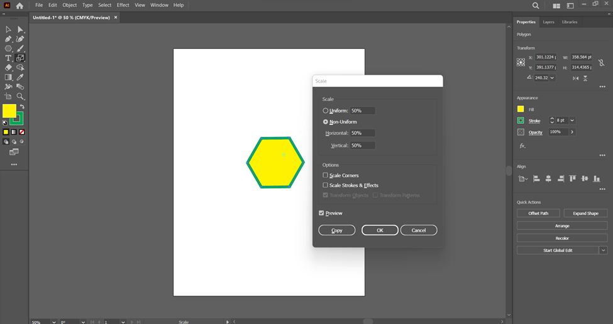
Task: Open Arrange Documents icon
Action: coord(556,6)
